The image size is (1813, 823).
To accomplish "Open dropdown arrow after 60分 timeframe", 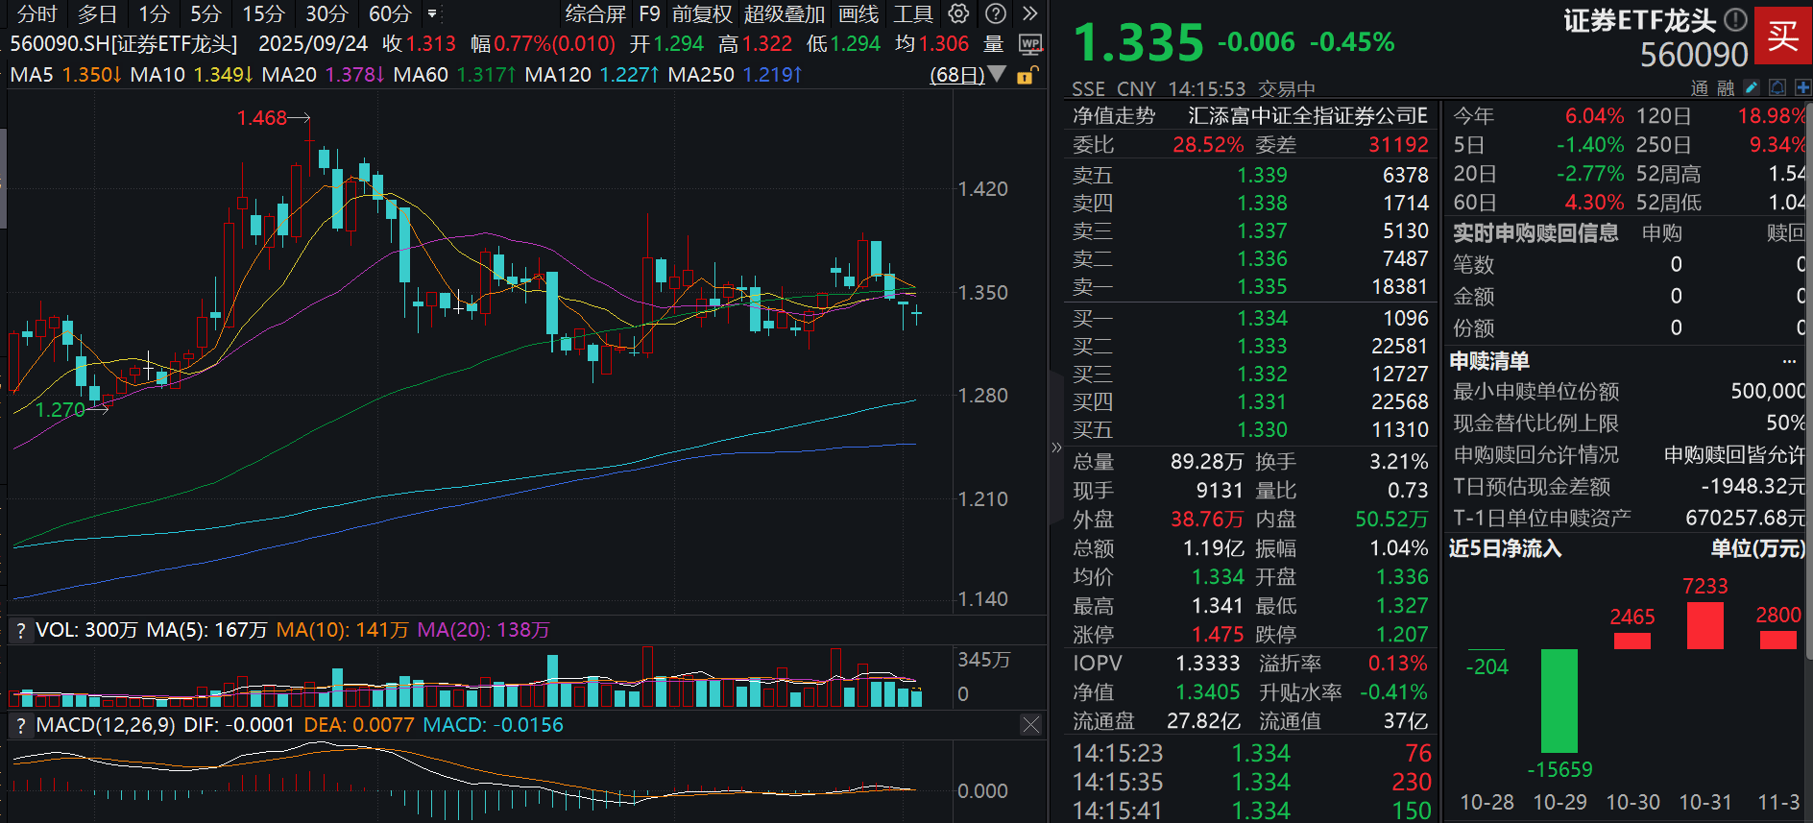I will (x=432, y=13).
